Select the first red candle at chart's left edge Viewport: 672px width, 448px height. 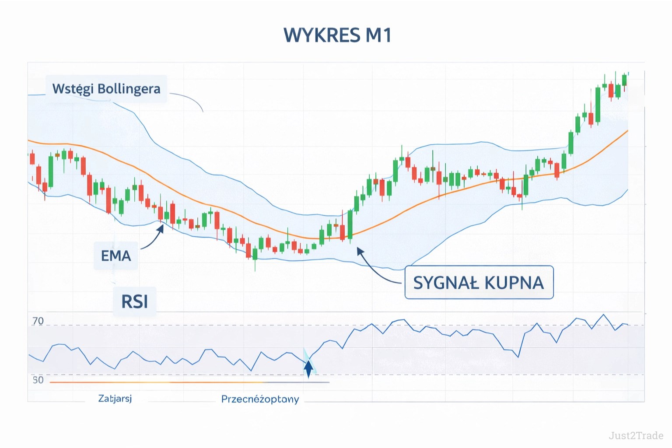(x=32, y=158)
